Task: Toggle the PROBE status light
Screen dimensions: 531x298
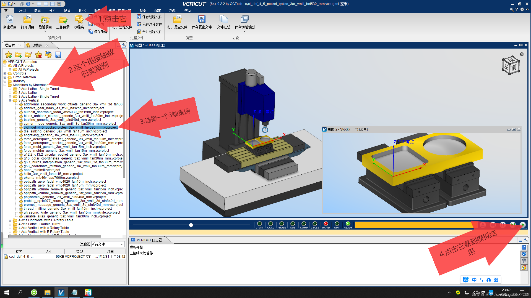Action: tap(282, 224)
